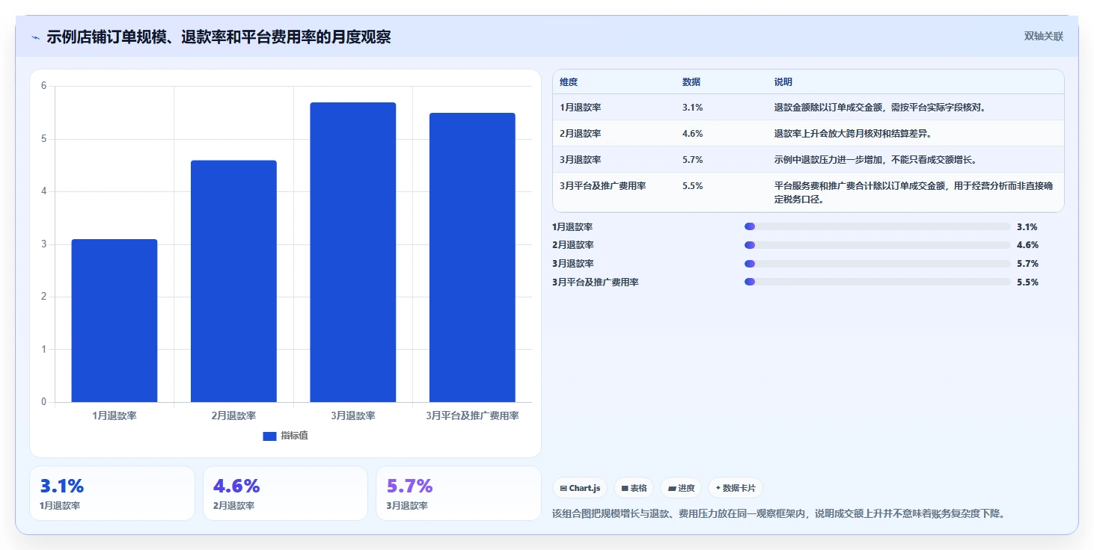Click the page title 示例店铺订单规模、退款率和平台费用率的月度观察

[x=219, y=37]
